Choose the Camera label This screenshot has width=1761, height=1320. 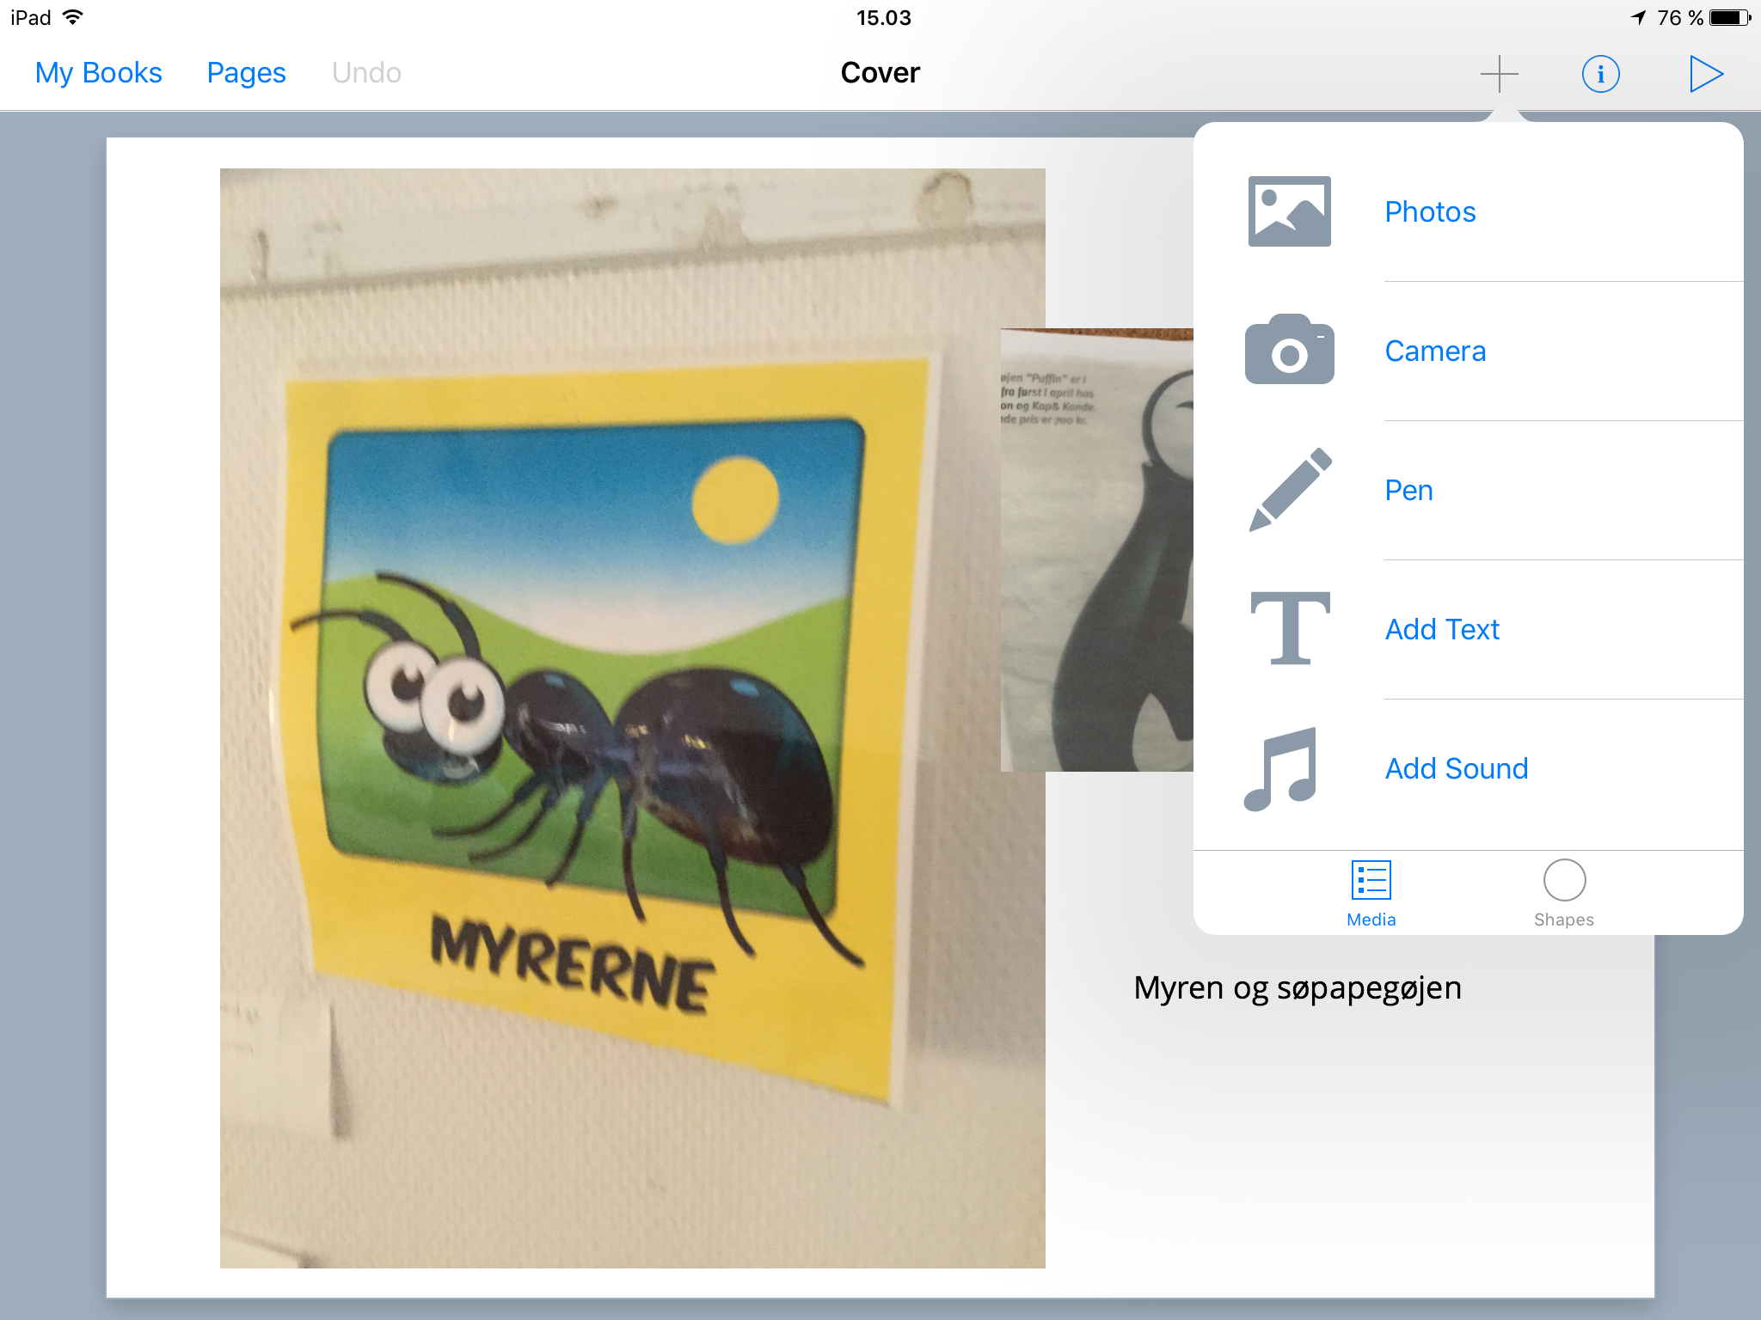point(1434,351)
